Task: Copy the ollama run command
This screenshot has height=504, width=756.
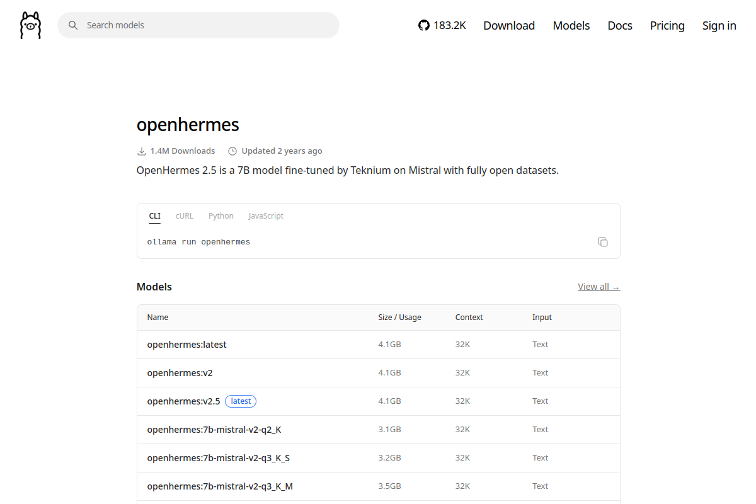Action: point(603,242)
